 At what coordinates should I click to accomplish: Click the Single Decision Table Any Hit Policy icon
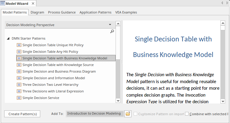[19, 52]
